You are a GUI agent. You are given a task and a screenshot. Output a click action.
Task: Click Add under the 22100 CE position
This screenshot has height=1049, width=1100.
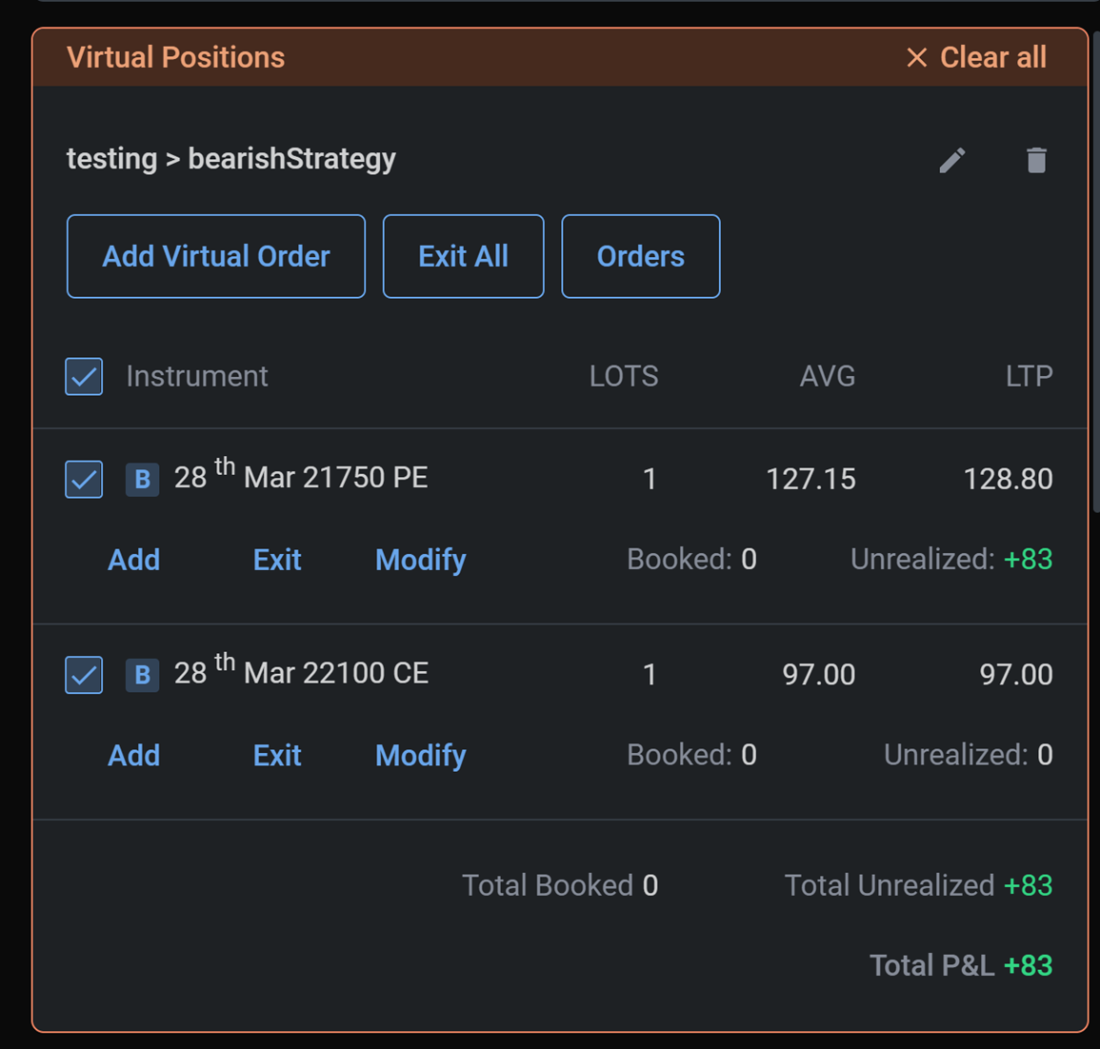(133, 756)
